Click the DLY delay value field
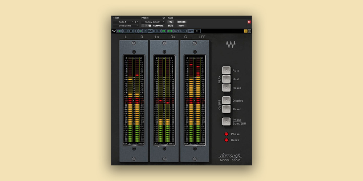 [x=197, y=31]
